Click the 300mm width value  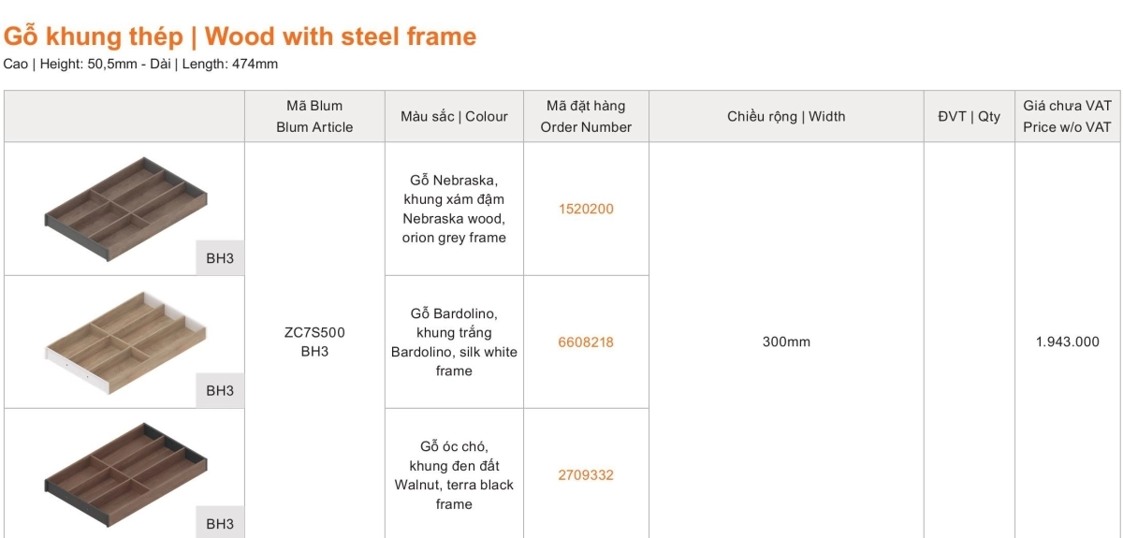pos(786,342)
